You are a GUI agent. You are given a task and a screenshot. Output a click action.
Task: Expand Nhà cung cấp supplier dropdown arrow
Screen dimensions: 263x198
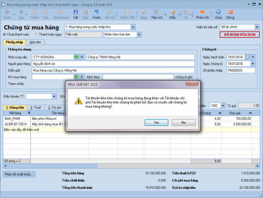82,57
